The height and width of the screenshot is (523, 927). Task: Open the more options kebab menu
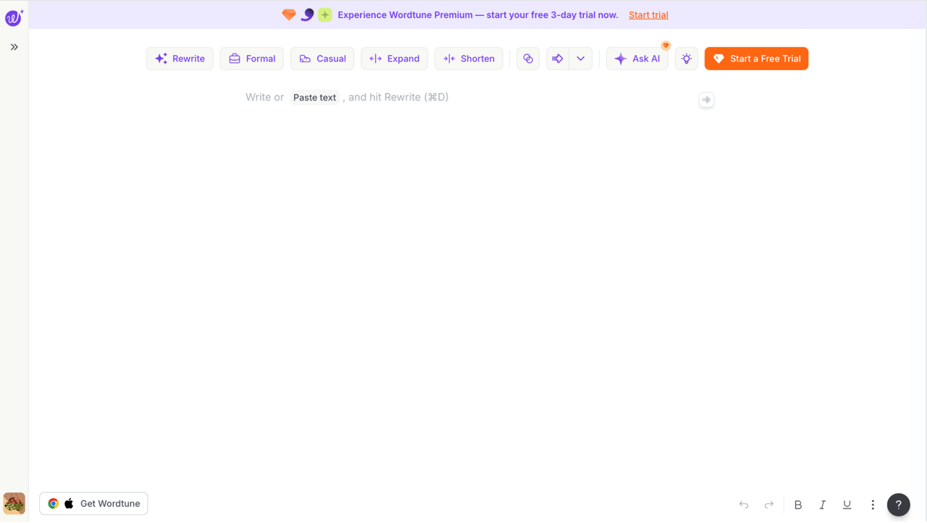(873, 505)
